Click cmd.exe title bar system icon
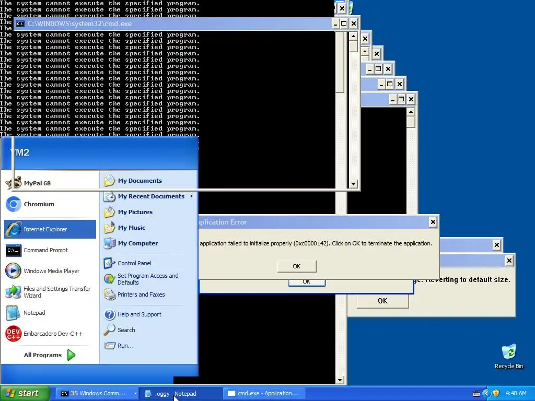Image resolution: width=535 pixels, height=401 pixels. [20, 23]
